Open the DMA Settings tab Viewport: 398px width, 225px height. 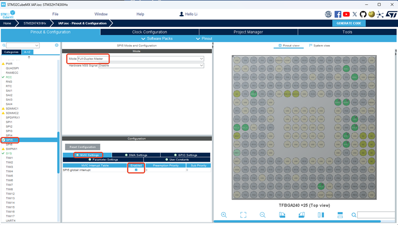point(136,155)
